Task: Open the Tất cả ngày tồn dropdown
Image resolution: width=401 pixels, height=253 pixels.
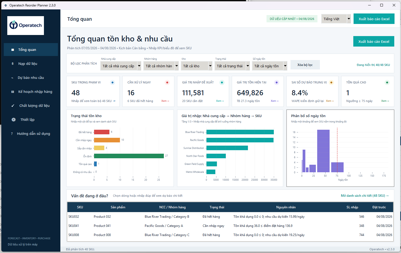Action: point(269,66)
